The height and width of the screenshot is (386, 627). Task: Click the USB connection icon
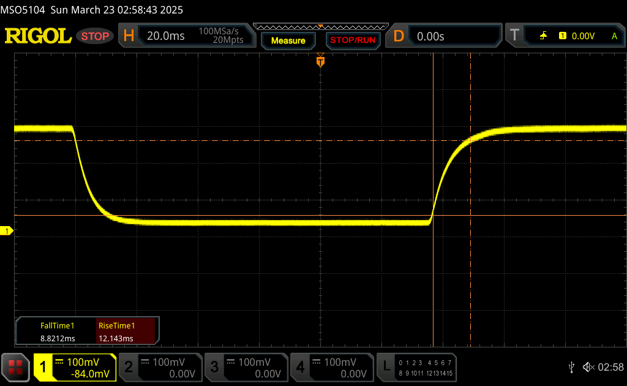(571, 367)
